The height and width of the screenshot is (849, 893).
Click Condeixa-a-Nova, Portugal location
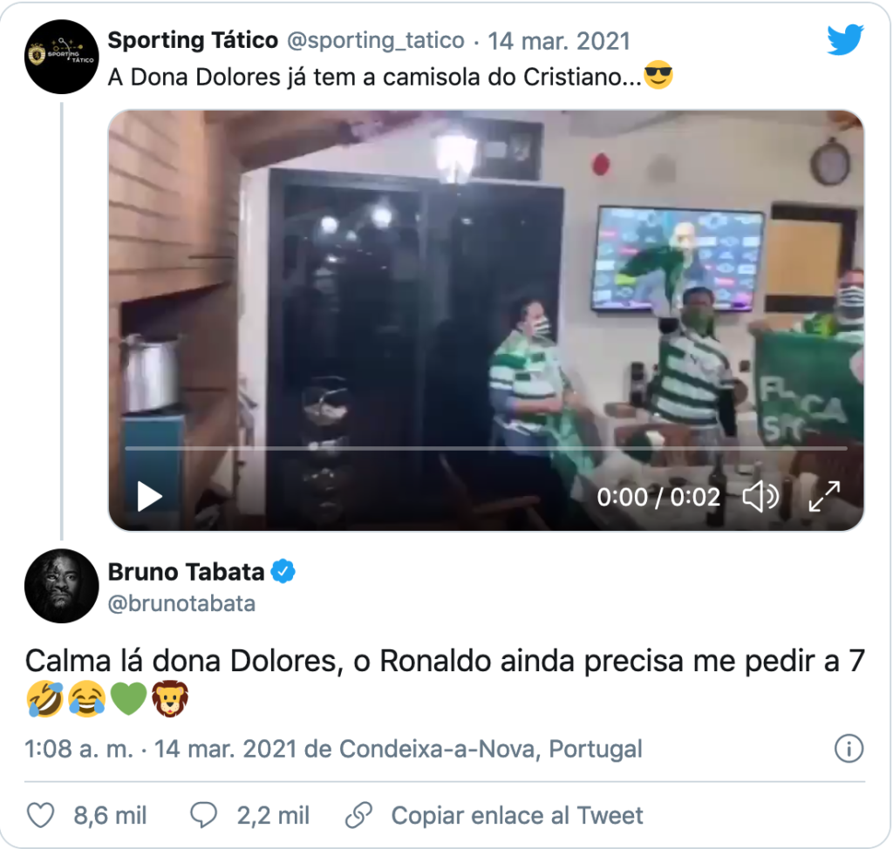pyautogui.click(x=491, y=749)
